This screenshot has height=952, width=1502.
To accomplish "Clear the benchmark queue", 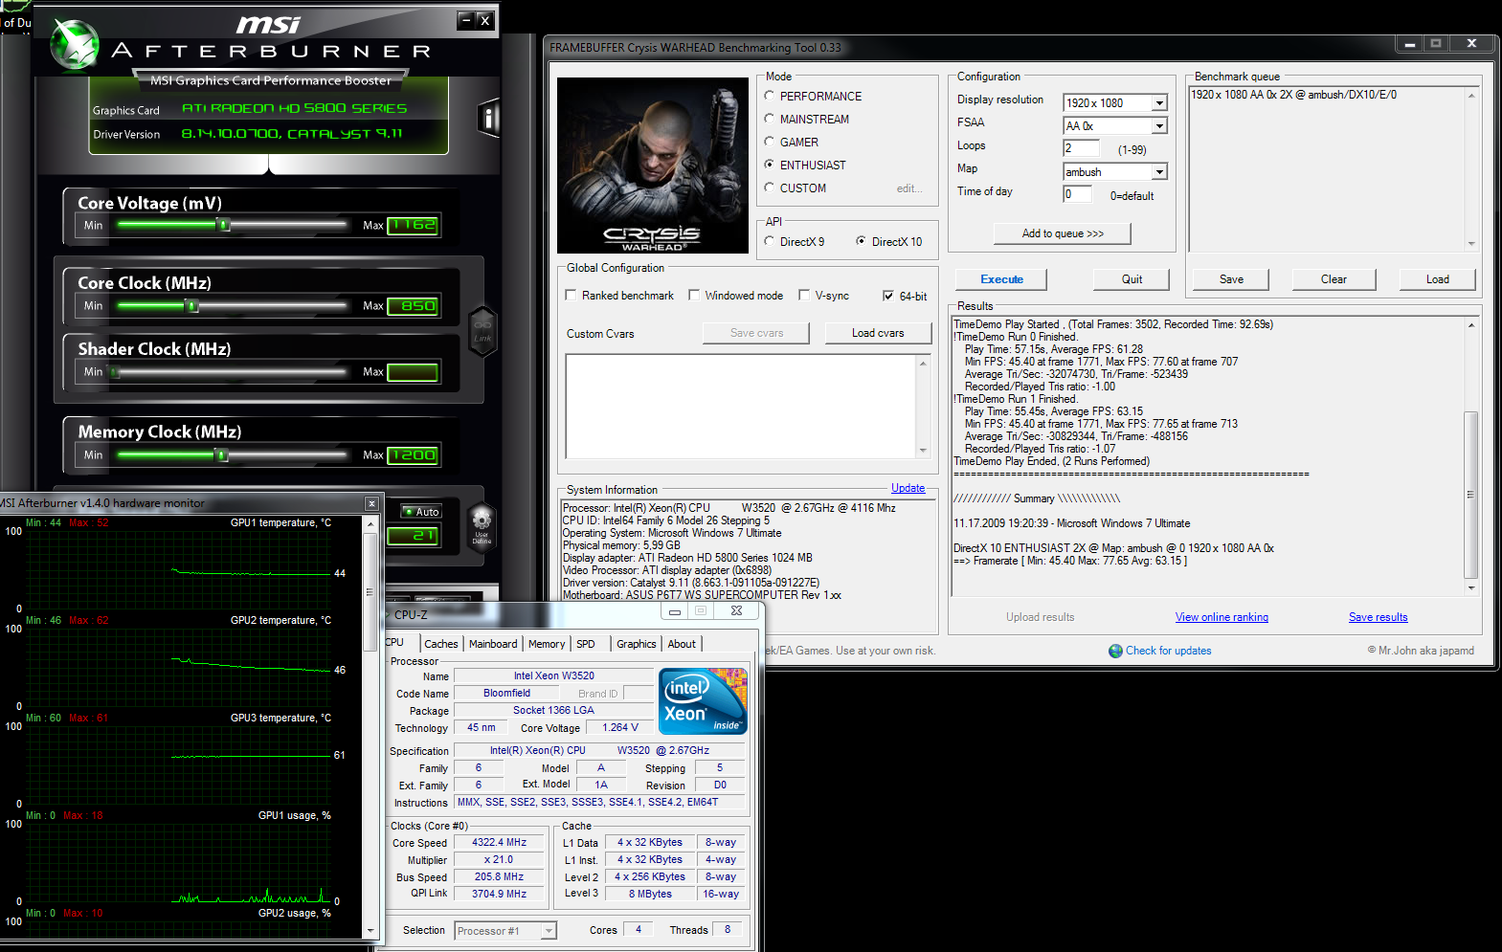I will [1334, 279].
